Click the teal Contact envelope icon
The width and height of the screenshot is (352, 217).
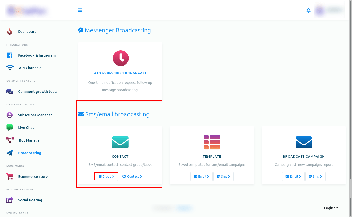[120, 142]
